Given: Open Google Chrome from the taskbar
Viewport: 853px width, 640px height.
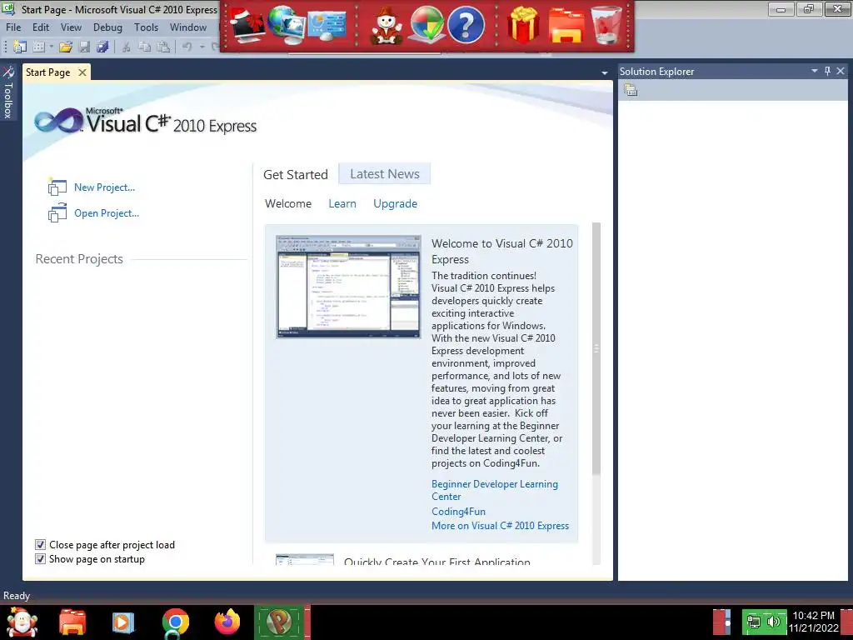Looking at the screenshot, I should (x=175, y=622).
